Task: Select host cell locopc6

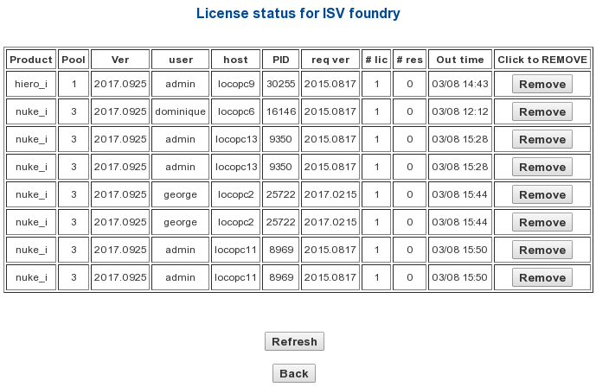Action: coord(235,111)
